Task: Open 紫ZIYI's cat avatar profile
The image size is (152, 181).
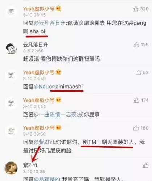Action: click(11, 168)
